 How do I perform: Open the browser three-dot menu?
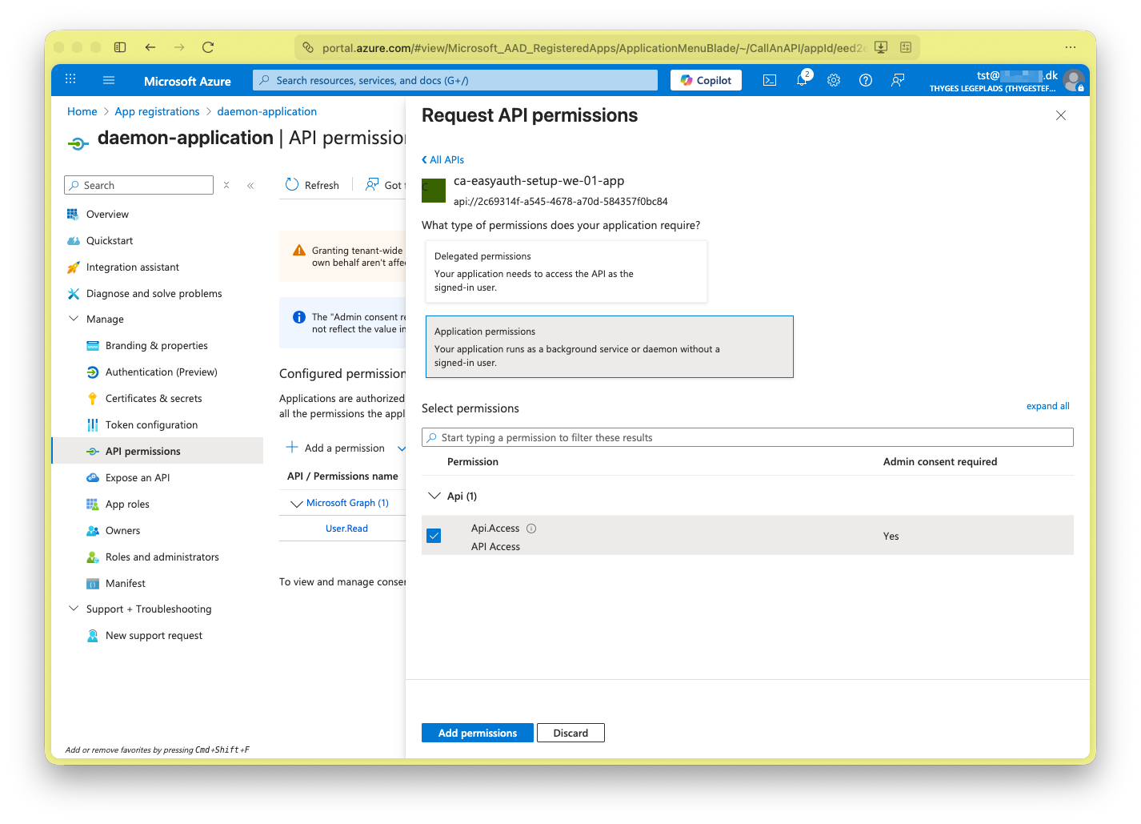point(1071,47)
